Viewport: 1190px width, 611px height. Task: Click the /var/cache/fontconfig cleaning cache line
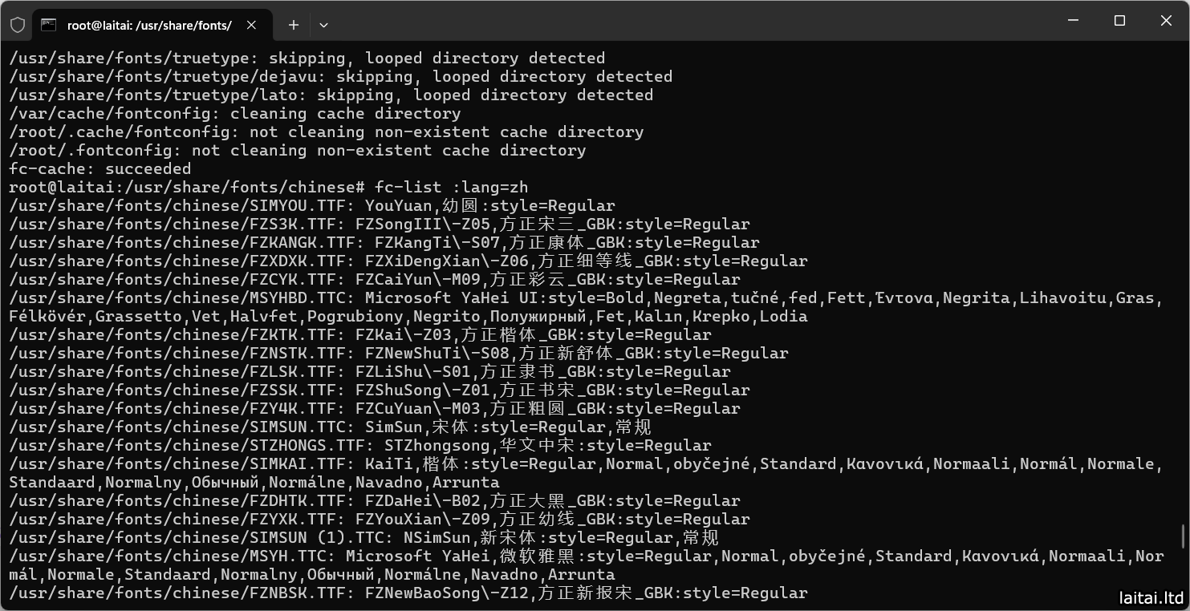tap(234, 113)
